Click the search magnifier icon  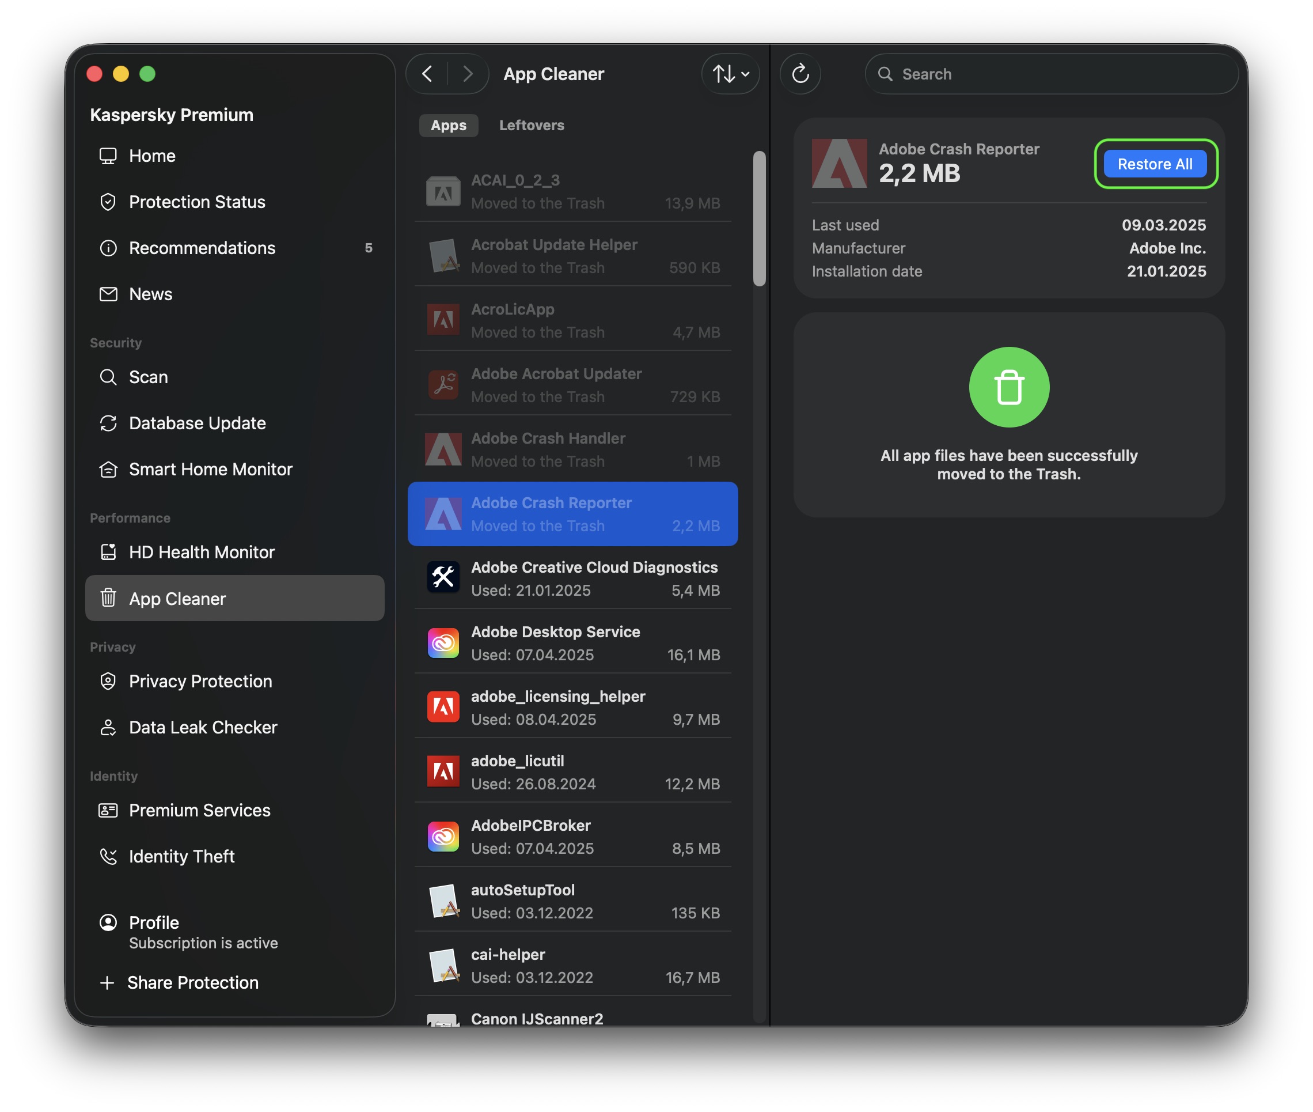tap(885, 74)
